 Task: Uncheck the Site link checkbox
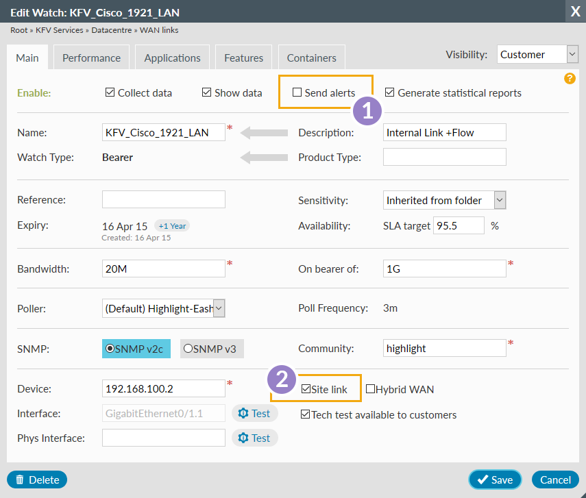coord(306,389)
